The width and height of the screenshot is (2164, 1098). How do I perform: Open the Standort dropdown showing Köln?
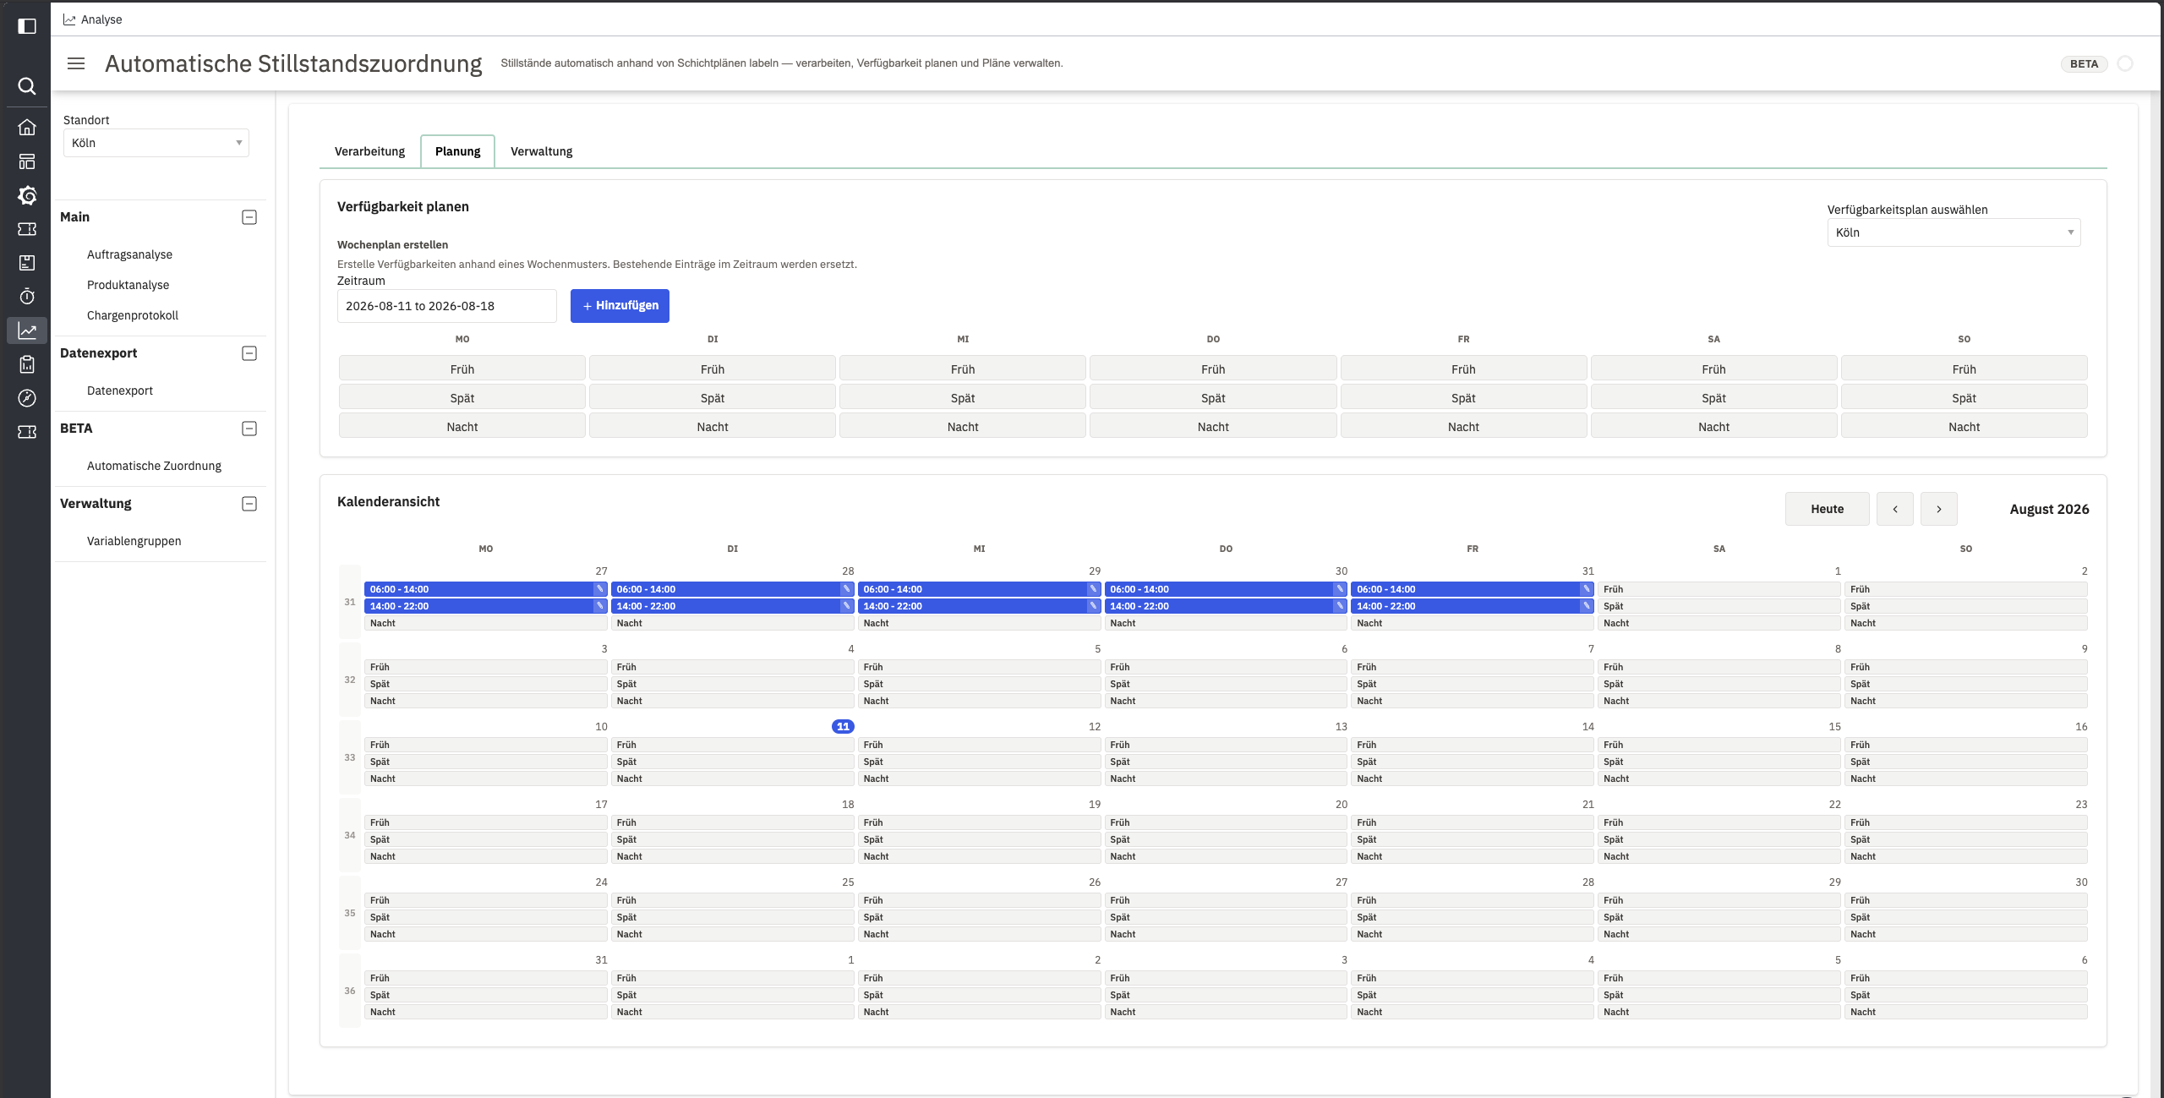[156, 143]
